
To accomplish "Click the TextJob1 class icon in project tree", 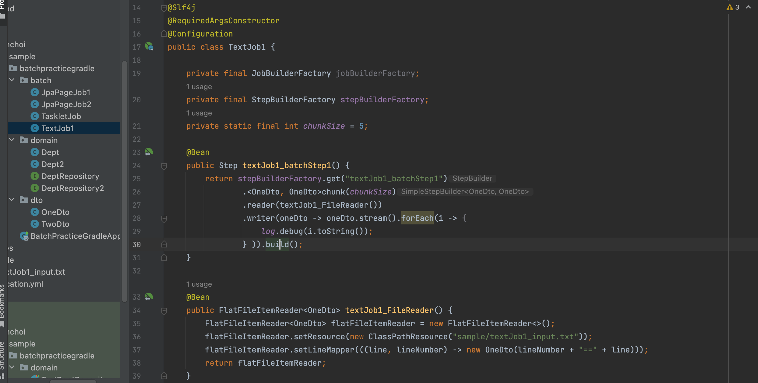I will (35, 128).
